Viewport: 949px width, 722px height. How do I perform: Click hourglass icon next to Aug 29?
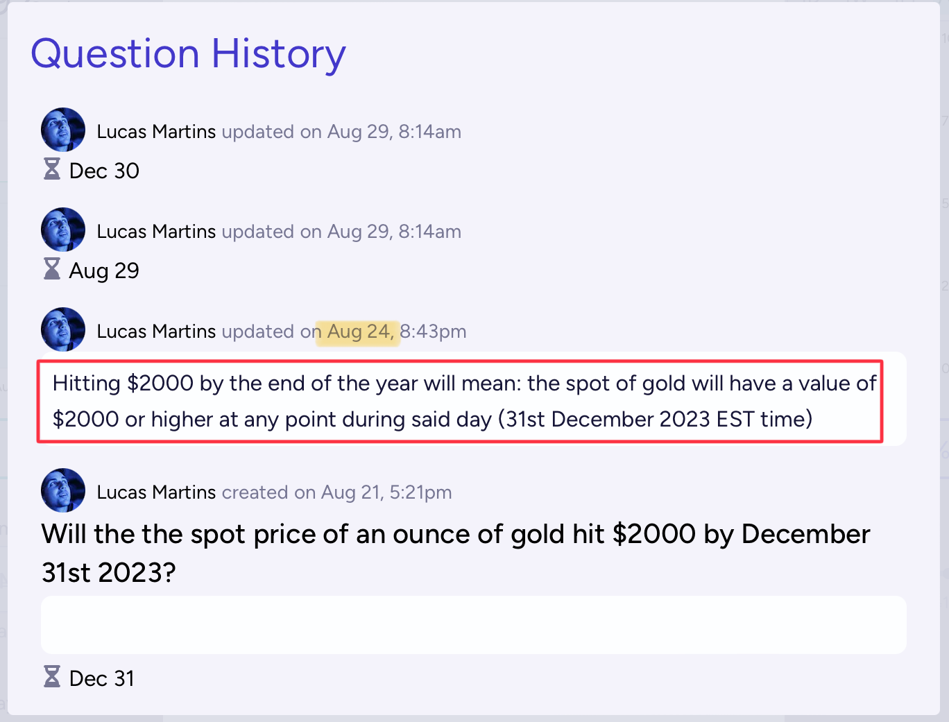[52, 268]
